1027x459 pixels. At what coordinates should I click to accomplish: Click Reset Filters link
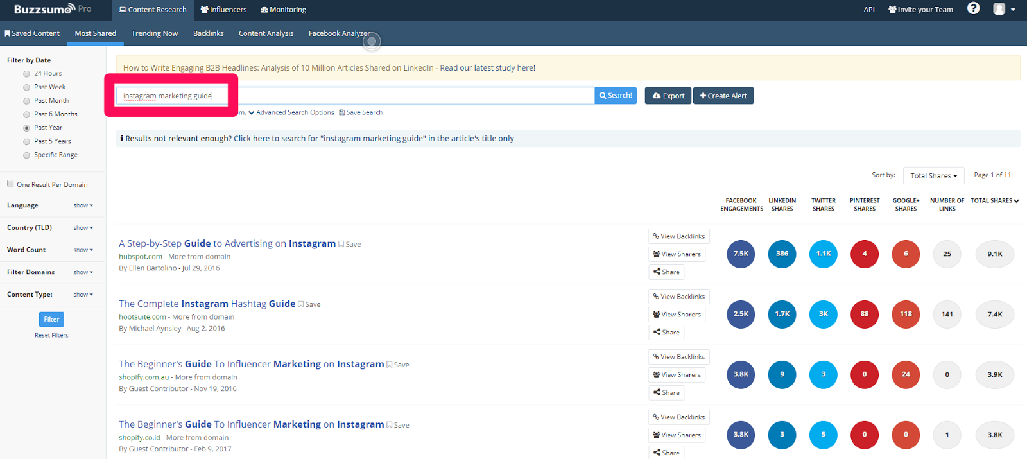[x=51, y=335]
